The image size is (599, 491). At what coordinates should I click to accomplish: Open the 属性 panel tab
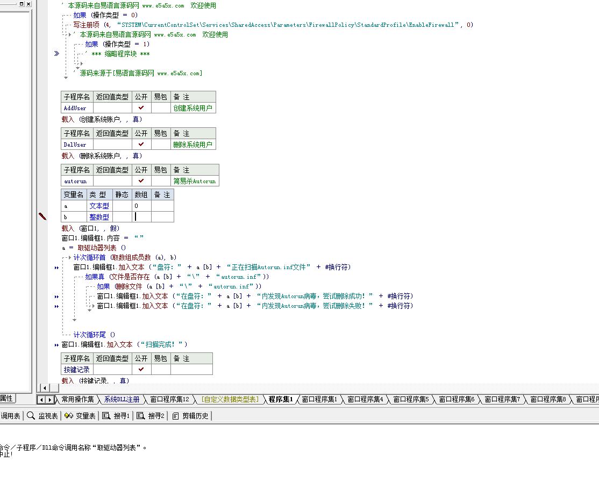[7, 398]
